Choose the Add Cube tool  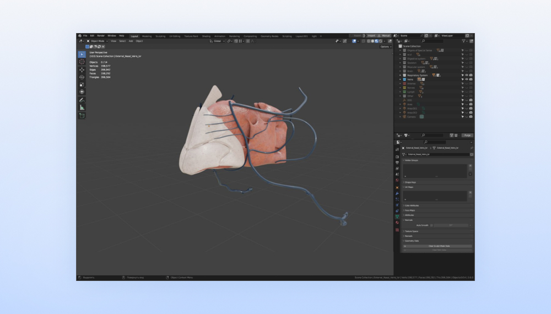[82, 116]
